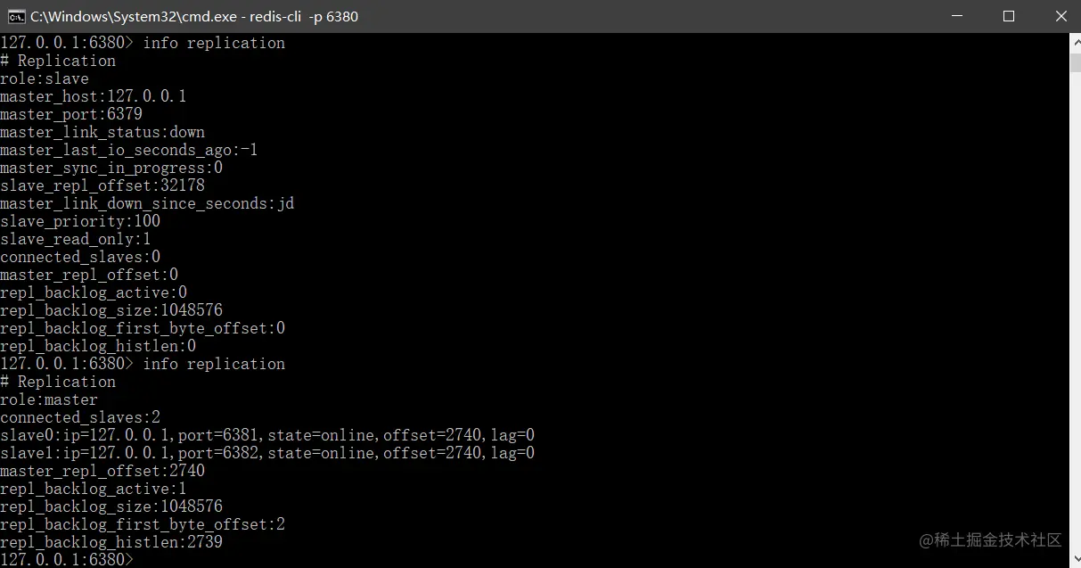Viewport: 1081px width, 568px height.
Task: Click the vertical scrollbar thumb
Action: 1074,62
